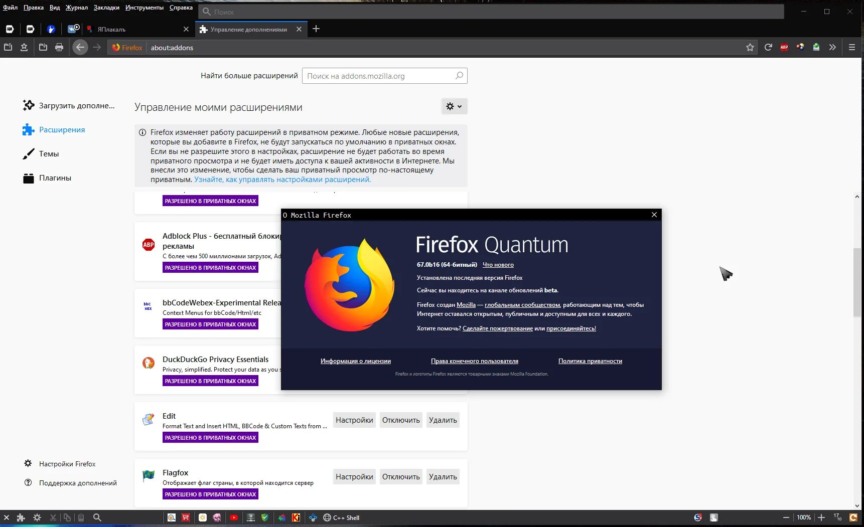864x527 pixels.
Task: Zoom in with the plus icon
Action: tap(821, 517)
